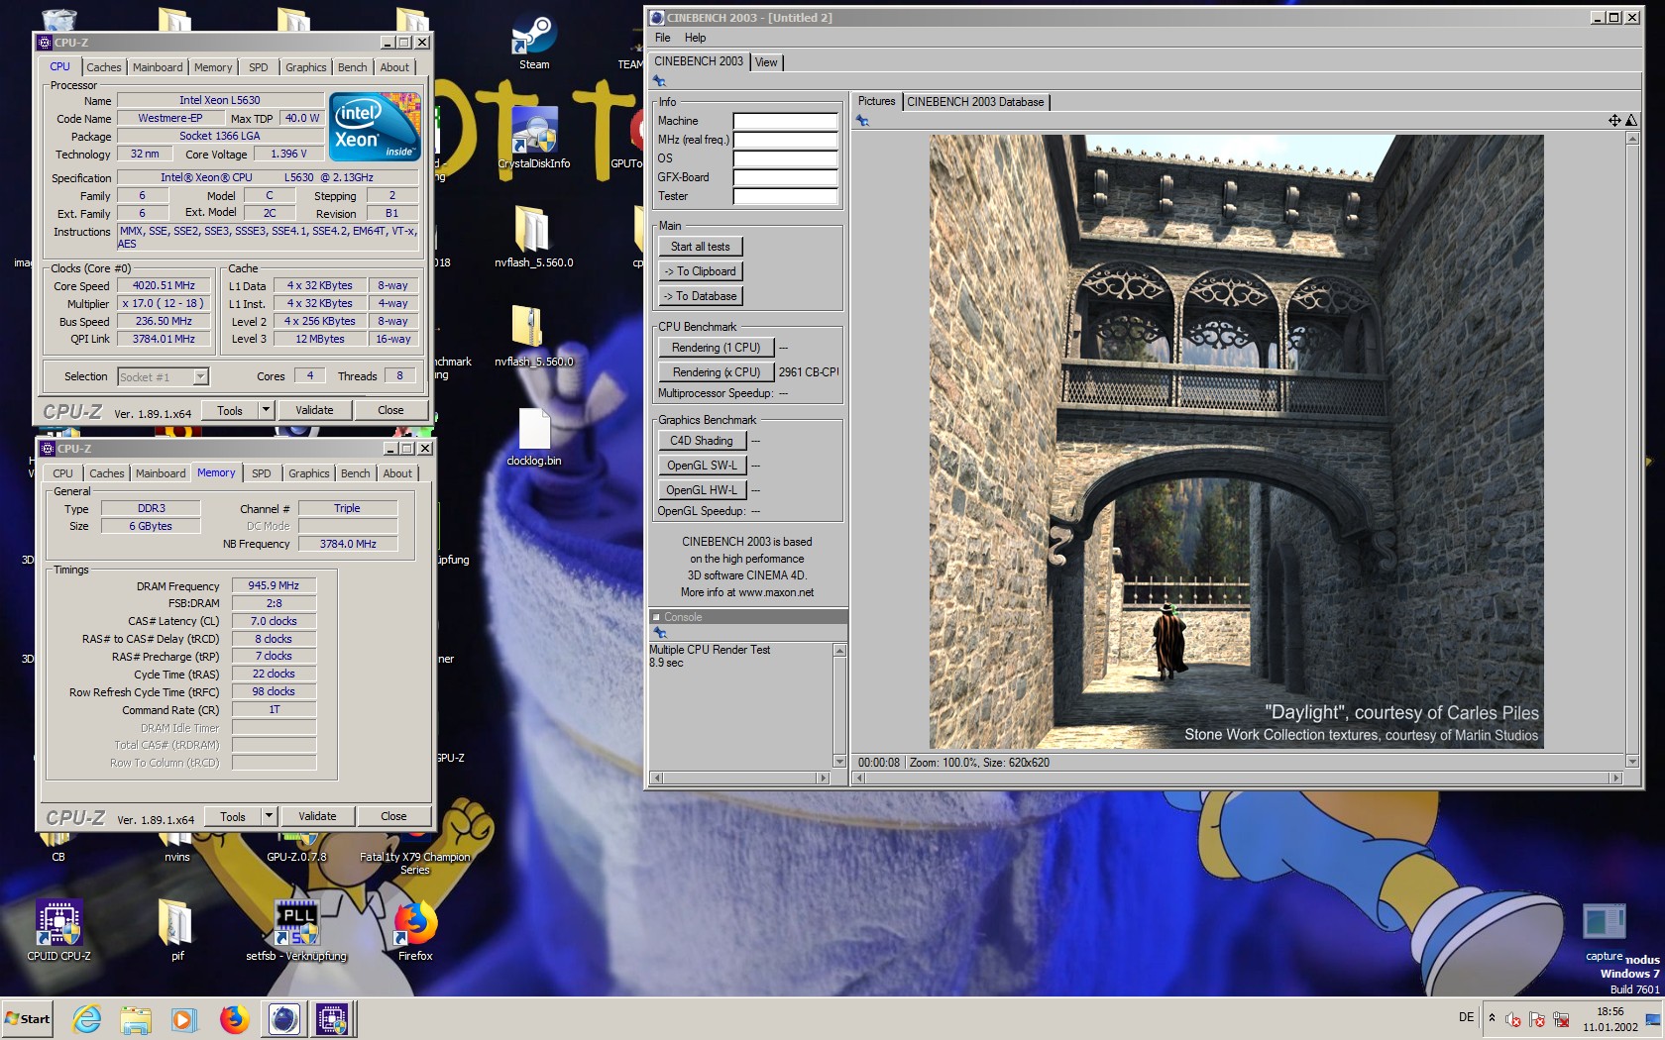Click the picture viewer vertical scrollbar up arrow
The width and height of the screenshot is (1665, 1040).
[x=1632, y=139]
